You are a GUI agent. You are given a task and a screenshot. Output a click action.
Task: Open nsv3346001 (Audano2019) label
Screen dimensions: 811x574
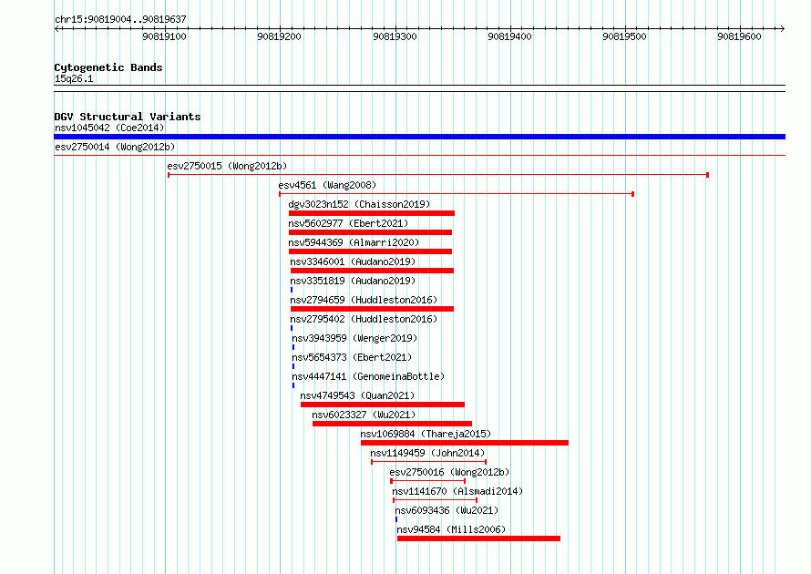click(353, 261)
